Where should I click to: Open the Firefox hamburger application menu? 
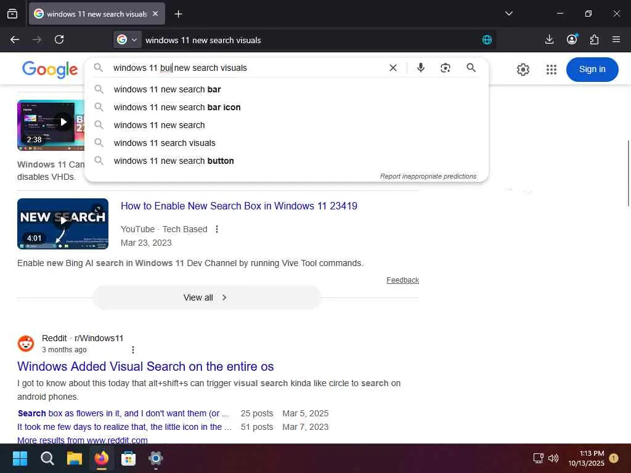point(616,39)
